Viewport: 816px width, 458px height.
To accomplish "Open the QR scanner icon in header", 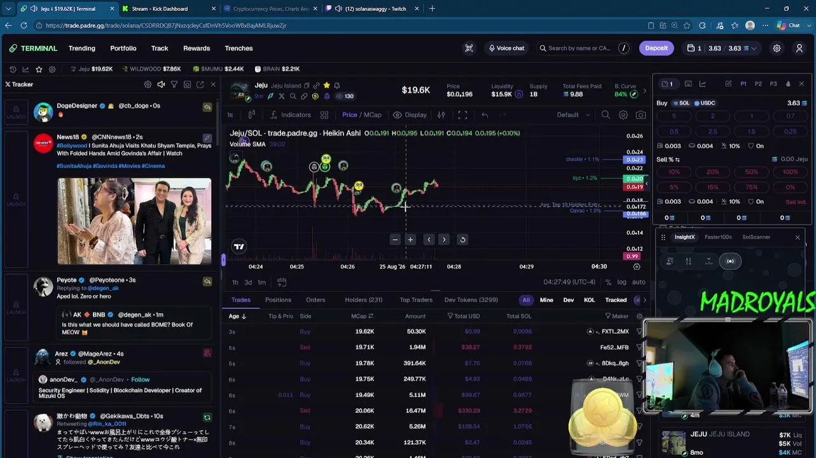I will (x=469, y=48).
